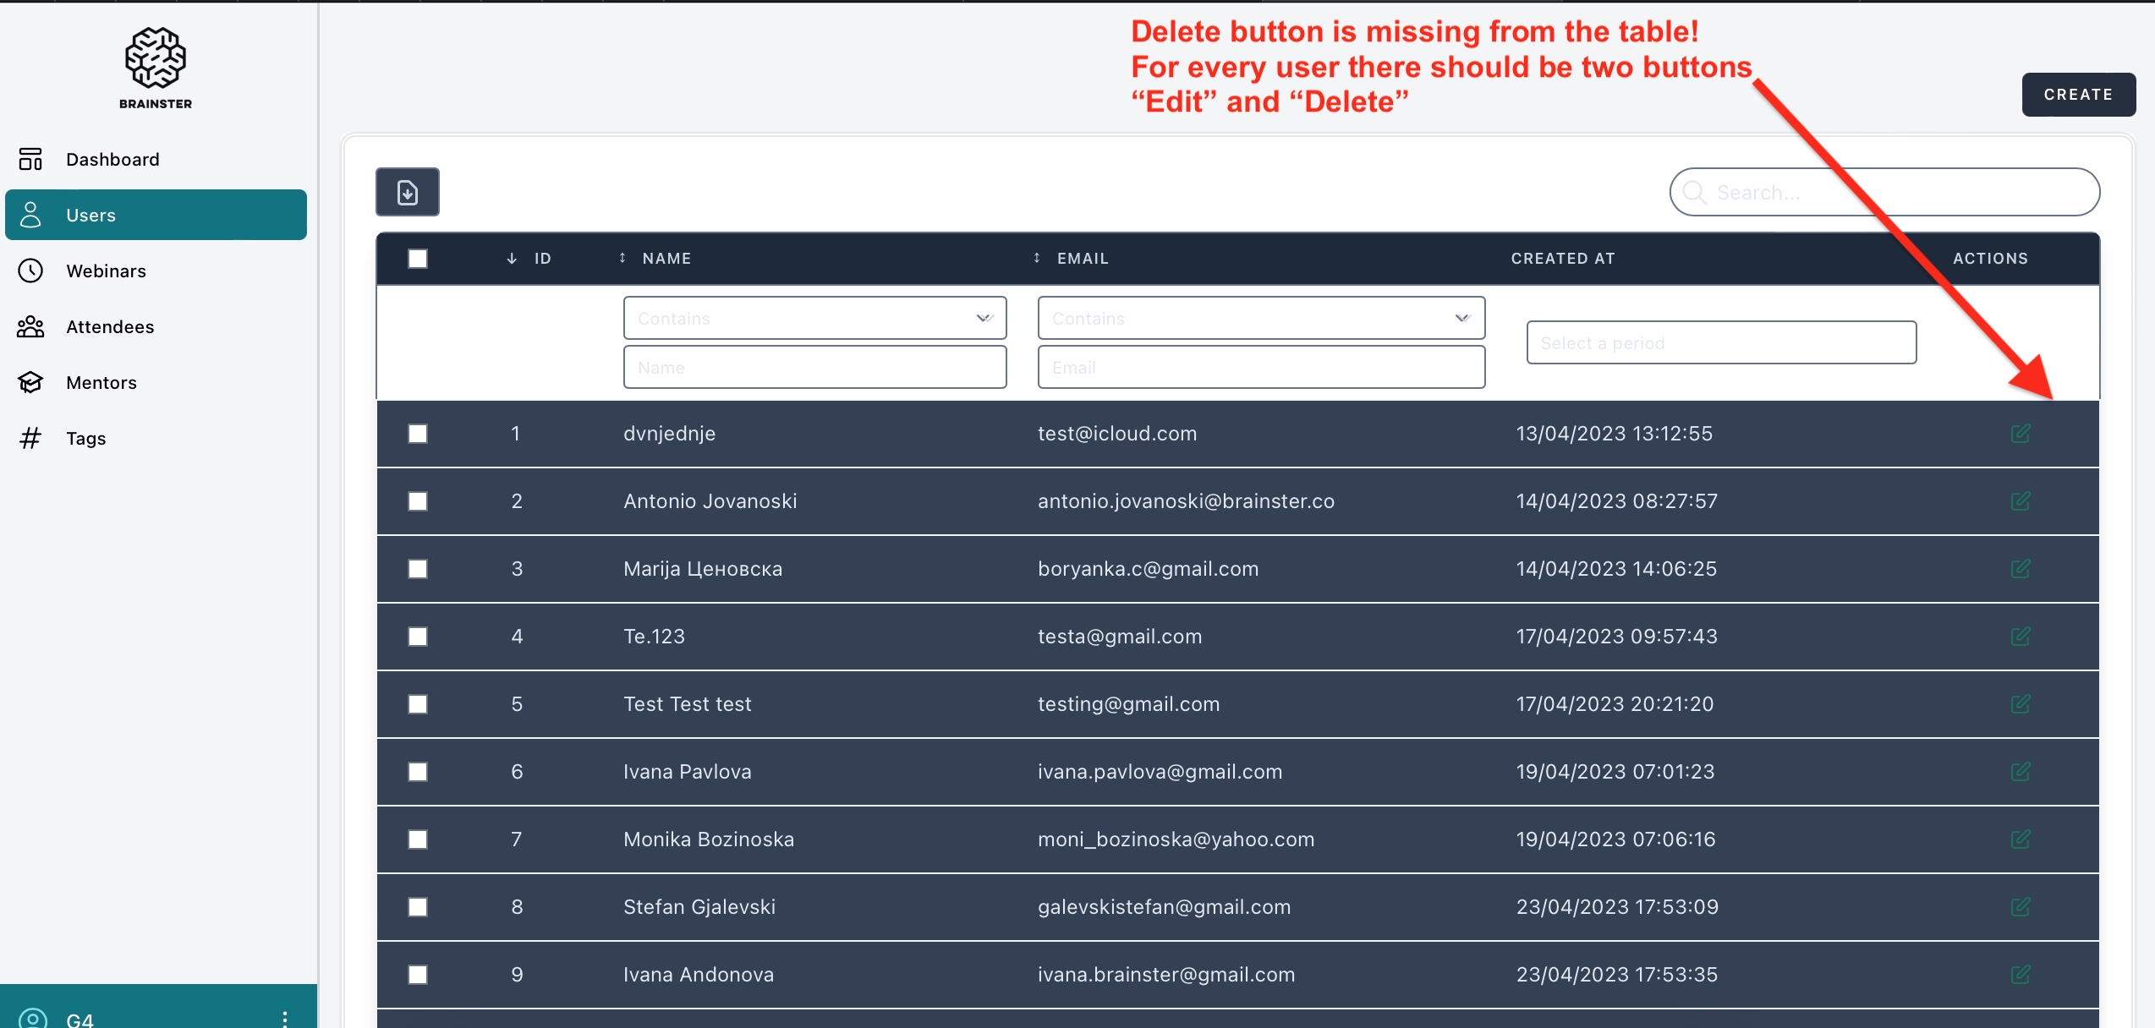Image resolution: width=2155 pixels, height=1028 pixels.
Task: Click edit icon for Stefan Gjalevski
Action: (2020, 907)
